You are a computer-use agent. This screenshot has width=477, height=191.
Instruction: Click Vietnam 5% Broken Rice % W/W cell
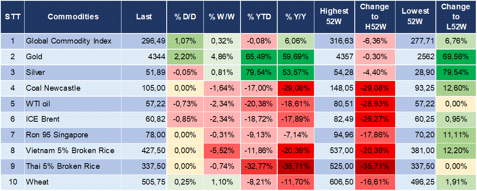point(222,151)
